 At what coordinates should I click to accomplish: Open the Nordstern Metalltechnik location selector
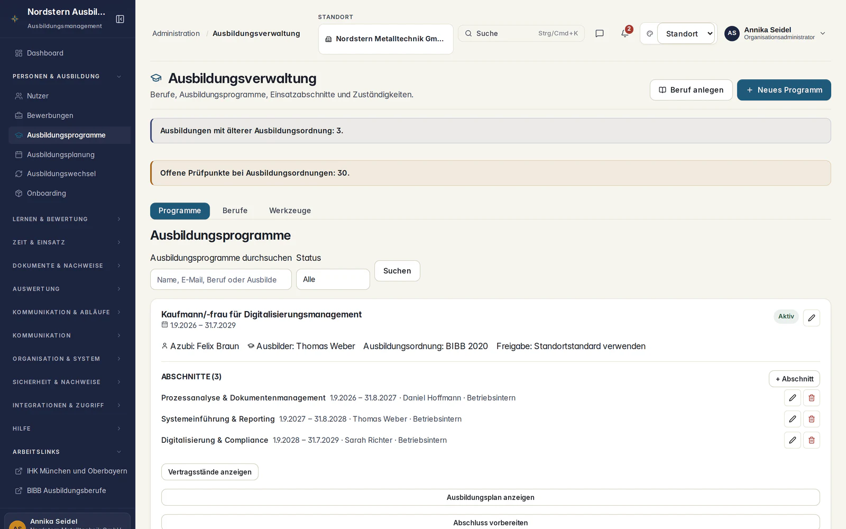(x=386, y=39)
